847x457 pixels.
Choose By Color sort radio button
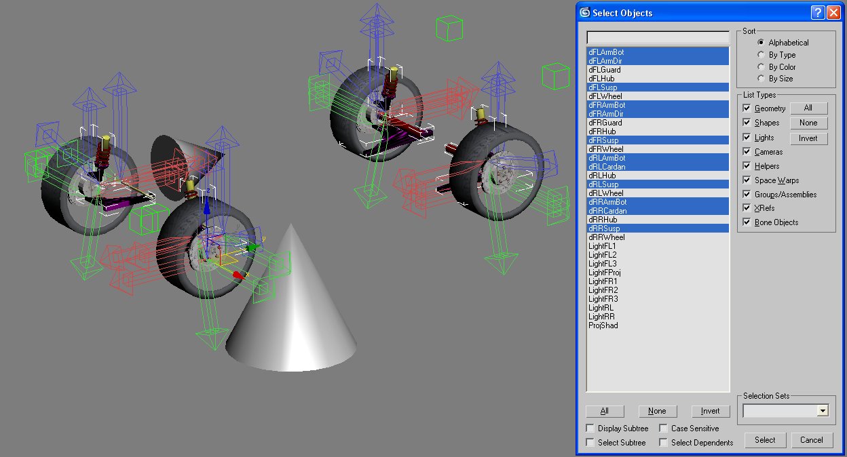coord(761,67)
